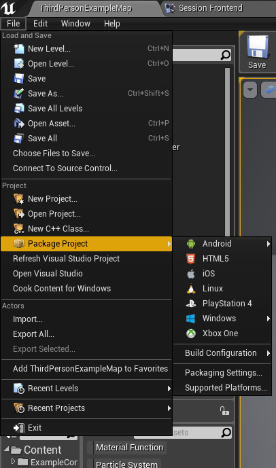Screen dimensions: 276x468
Task: Click the assets search input field
Action: (x=183, y=433)
